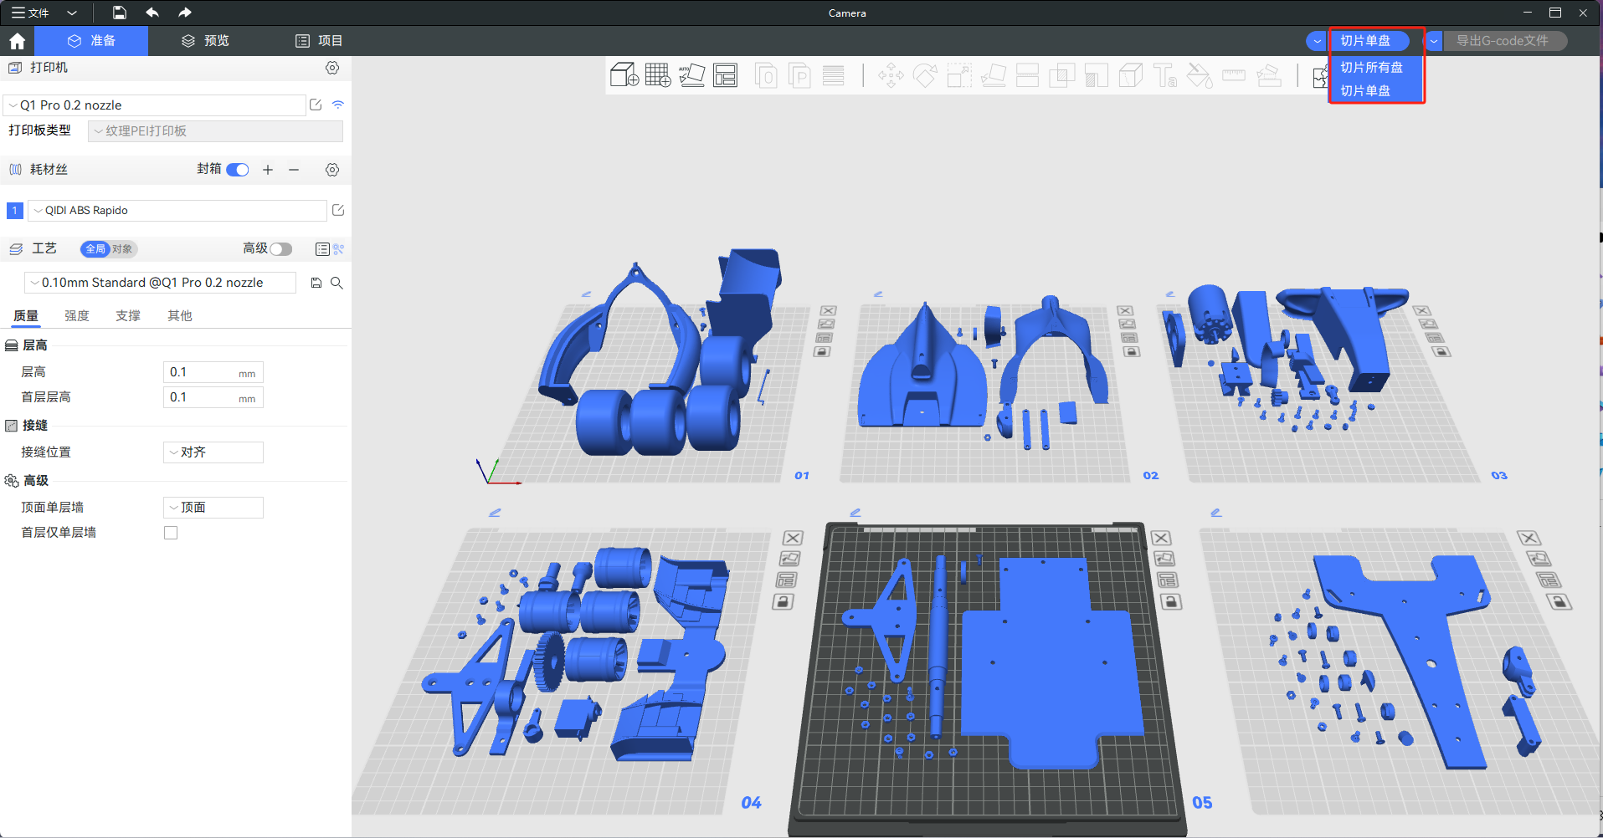Image resolution: width=1603 pixels, height=838 pixels.
Task: Expand the 接缝位置 seam position dropdown
Action: pos(213,452)
